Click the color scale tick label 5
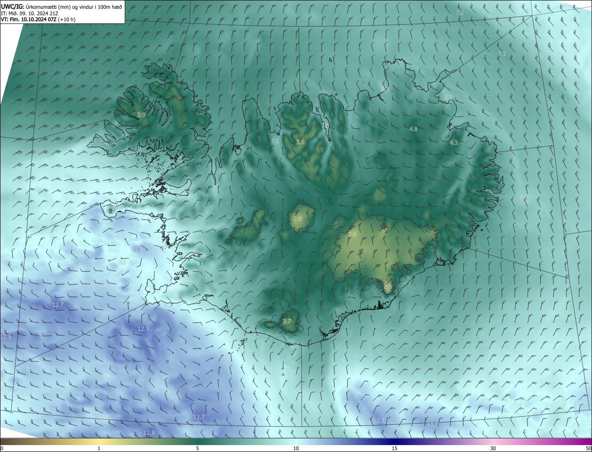The image size is (592, 452). pyautogui.click(x=197, y=449)
